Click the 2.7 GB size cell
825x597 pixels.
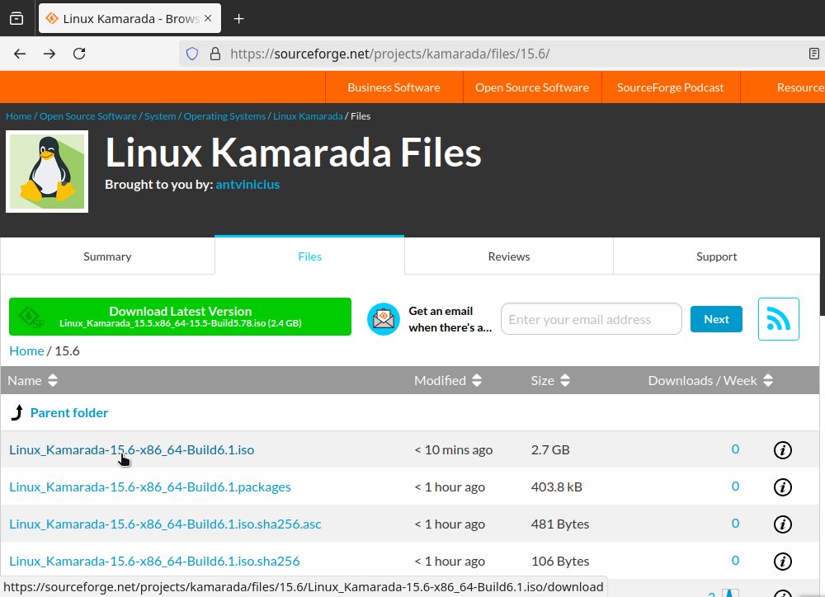point(550,450)
